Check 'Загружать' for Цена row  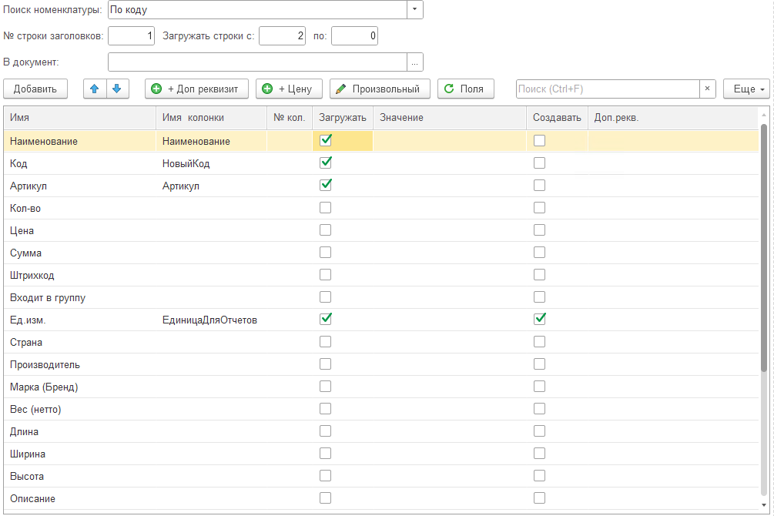pos(325,230)
